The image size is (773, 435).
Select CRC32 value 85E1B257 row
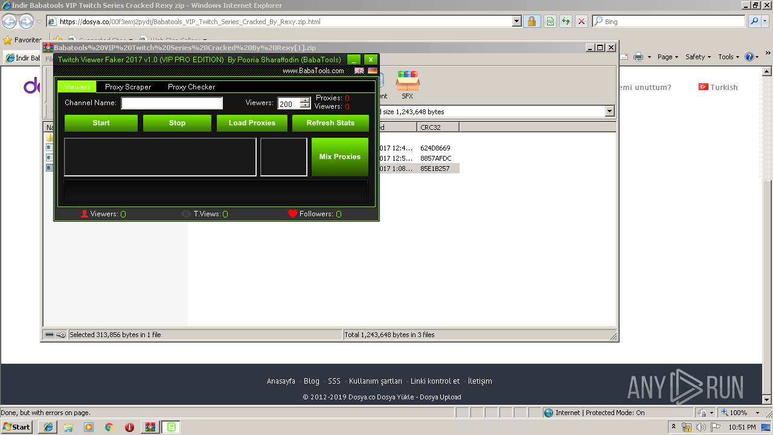click(x=435, y=169)
